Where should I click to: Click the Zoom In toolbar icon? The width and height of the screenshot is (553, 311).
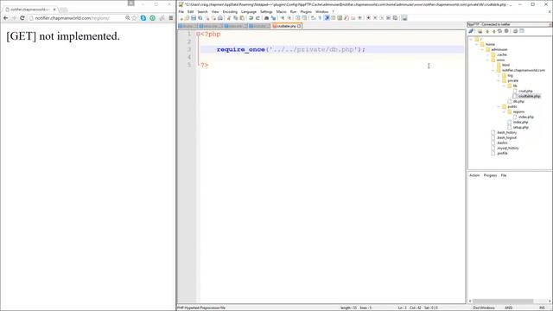click(x=283, y=18)
